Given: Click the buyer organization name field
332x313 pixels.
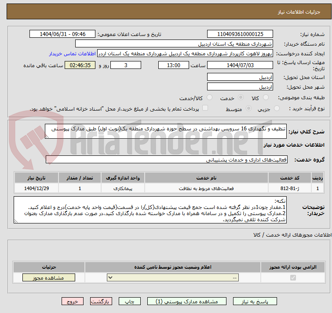Looking at the screenshot, I should click(174, 44).
